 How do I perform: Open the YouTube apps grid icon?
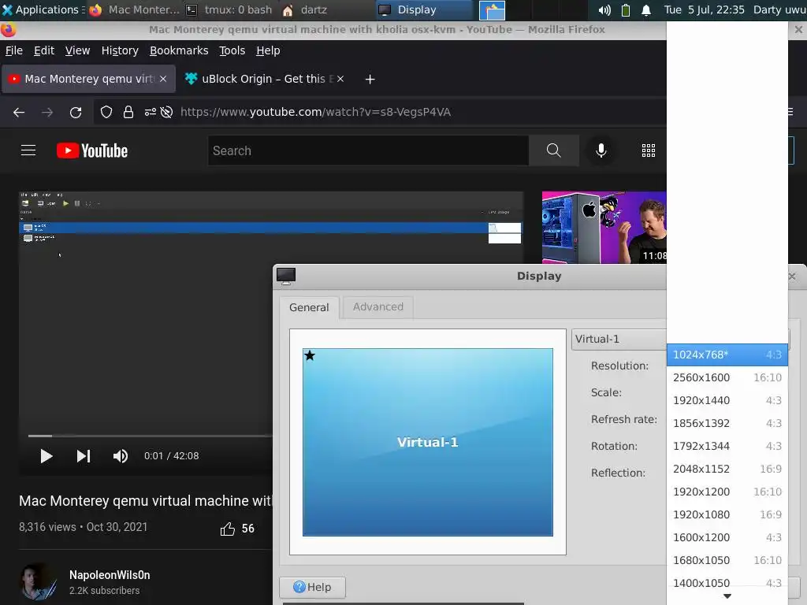pyautogui.click(x=649, y=150)
